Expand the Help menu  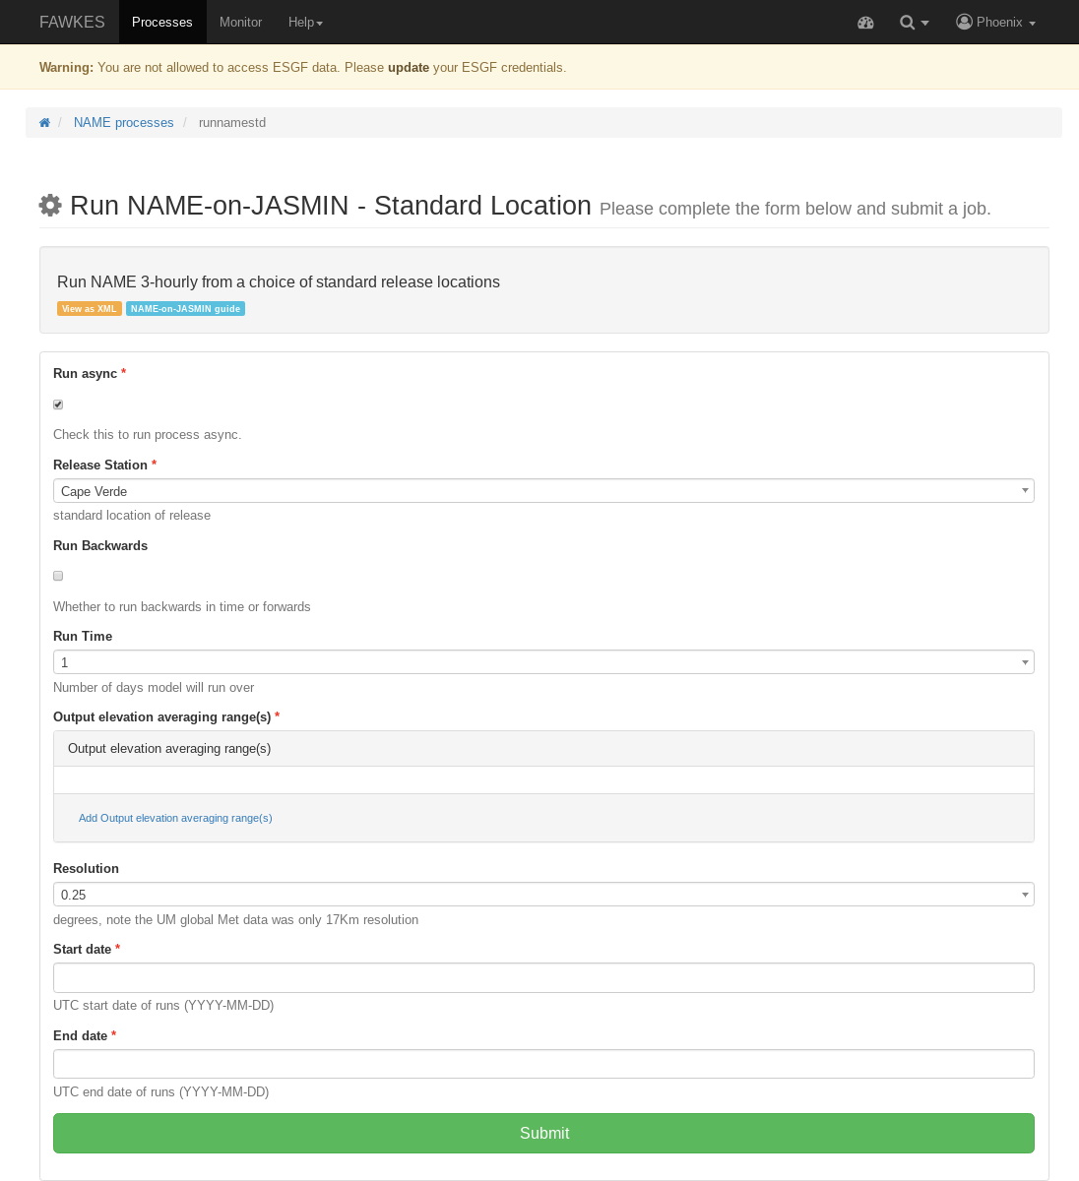(305, 22)
